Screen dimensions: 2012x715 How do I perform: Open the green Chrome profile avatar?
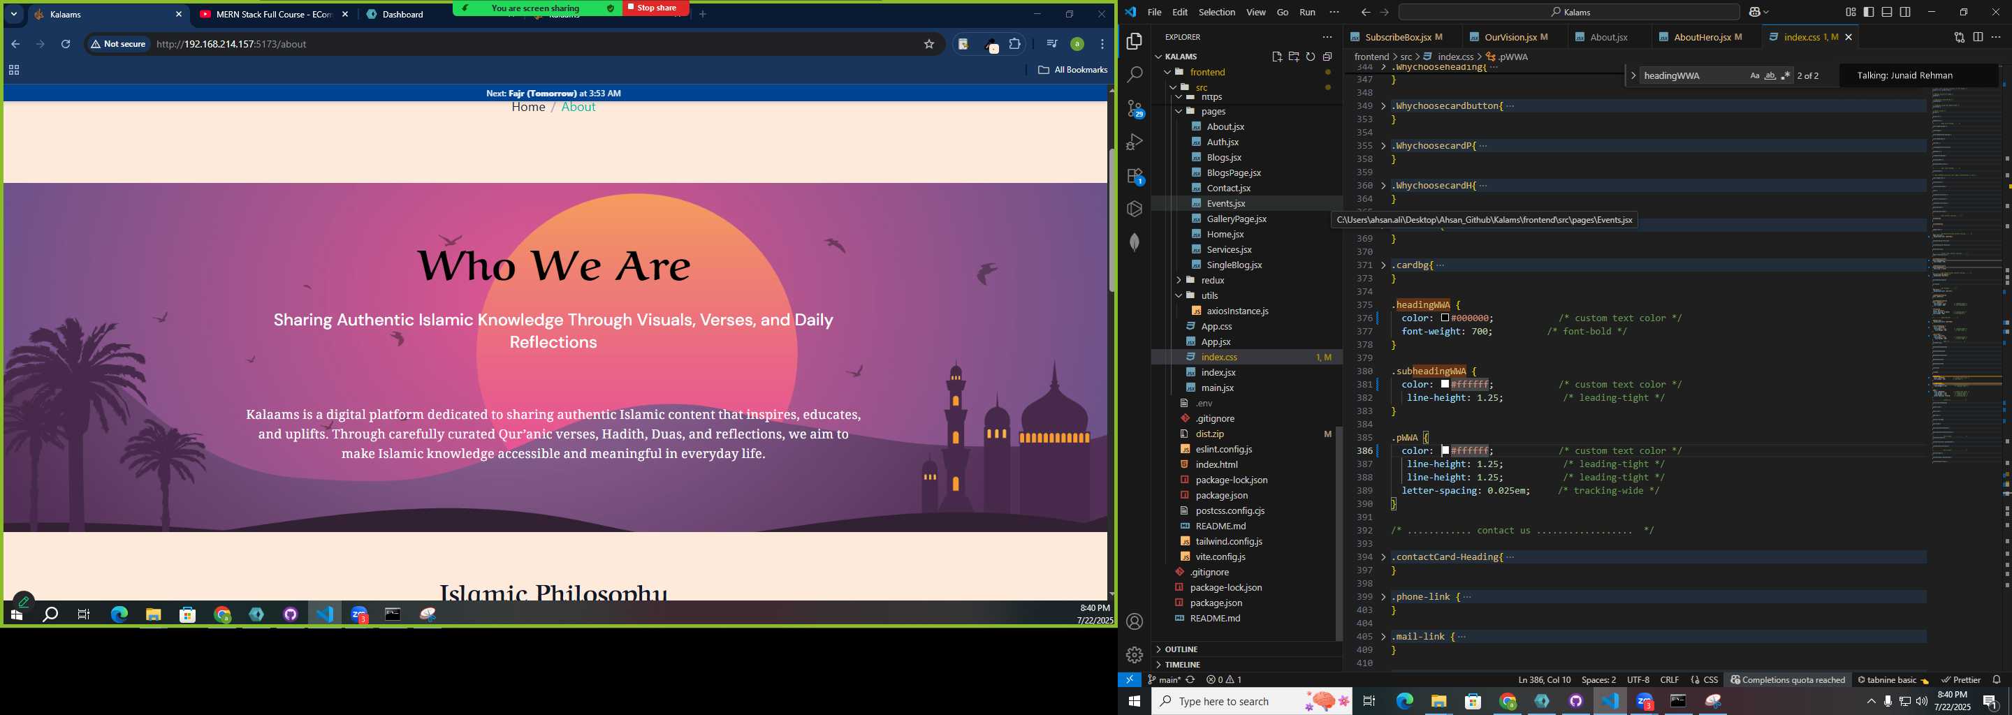click(1077, 44)
